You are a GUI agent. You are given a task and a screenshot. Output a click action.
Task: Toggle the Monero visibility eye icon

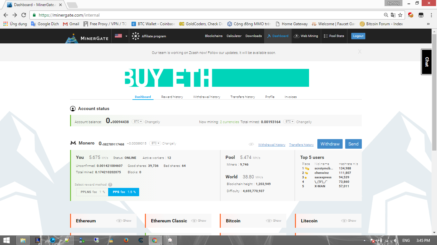click(x=251, y=145)
